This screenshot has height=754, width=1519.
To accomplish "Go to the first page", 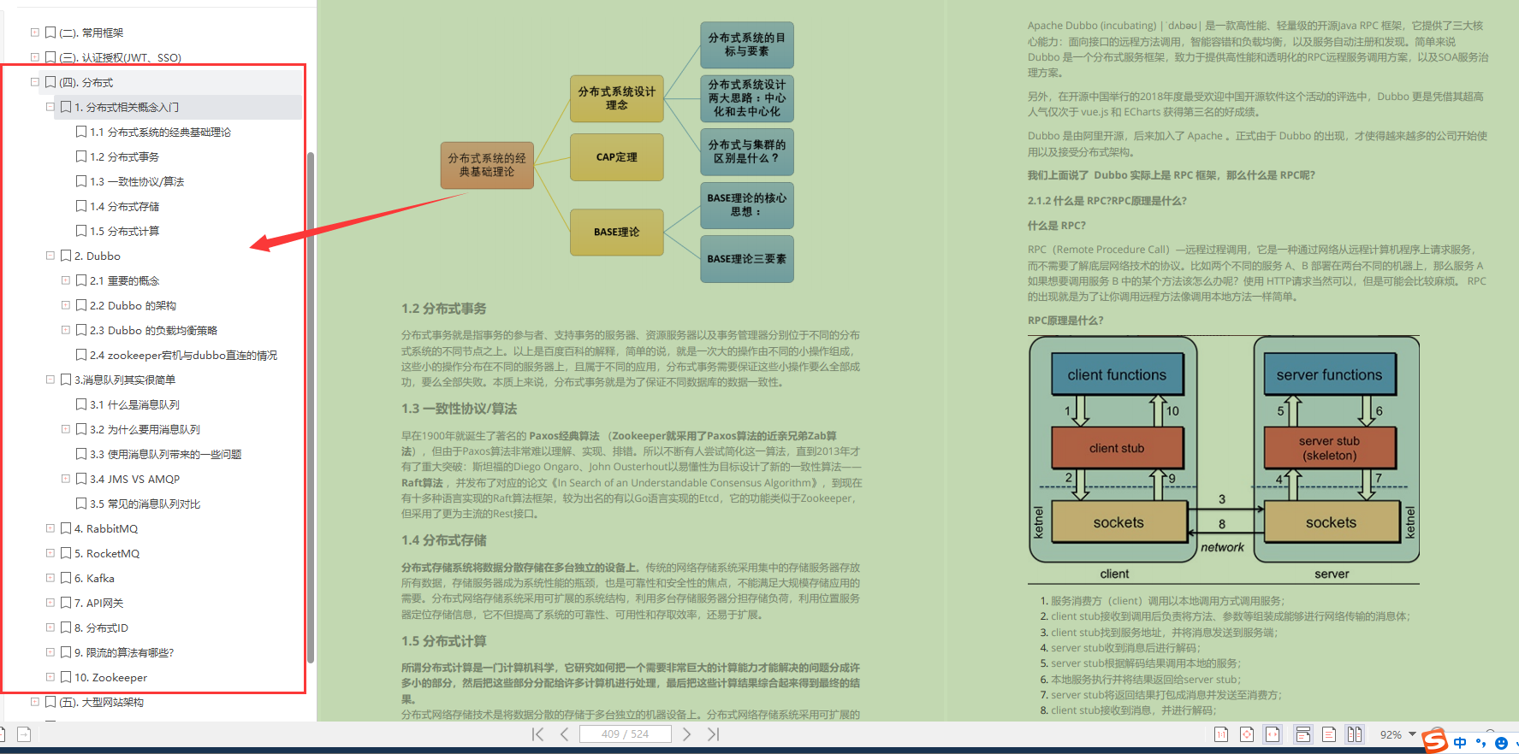I will 537,734.
